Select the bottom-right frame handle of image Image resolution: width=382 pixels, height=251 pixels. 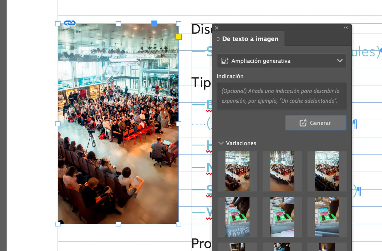179,224
